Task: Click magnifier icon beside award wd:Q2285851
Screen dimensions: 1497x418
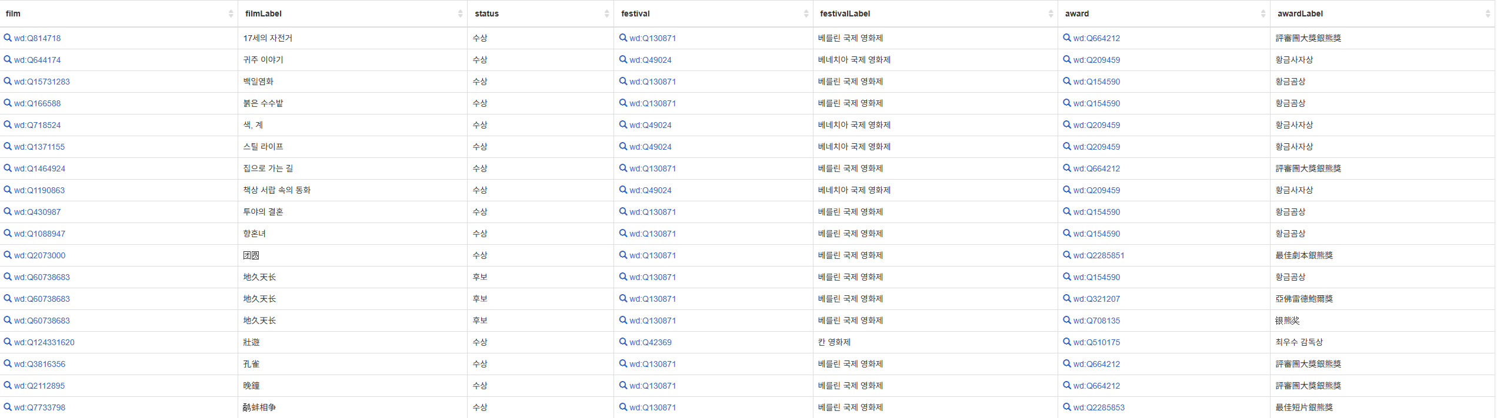Action: [x=1066, y=255]
